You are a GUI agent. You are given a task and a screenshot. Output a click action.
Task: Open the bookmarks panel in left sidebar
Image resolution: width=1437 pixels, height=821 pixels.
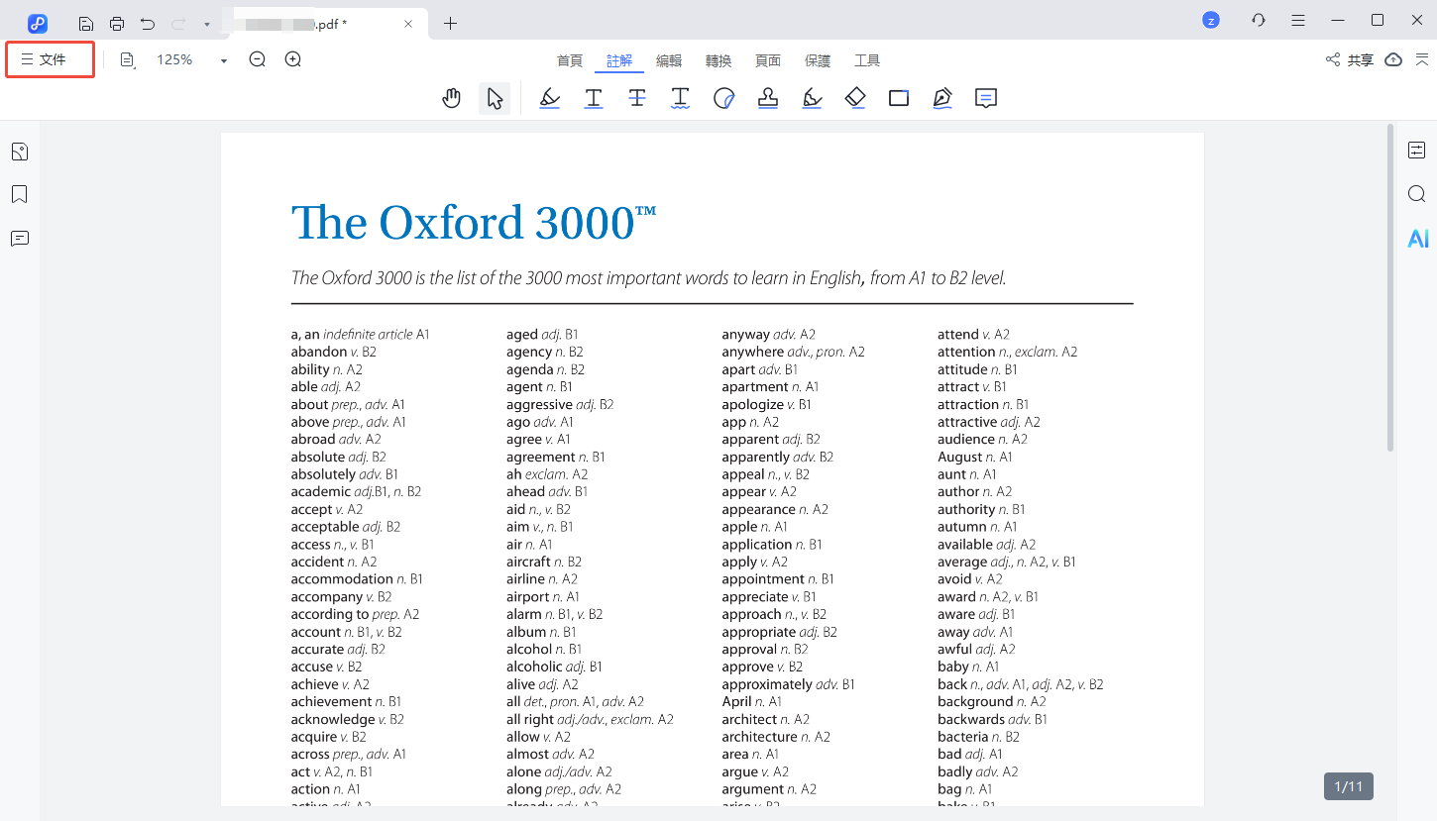coord(19,194)
